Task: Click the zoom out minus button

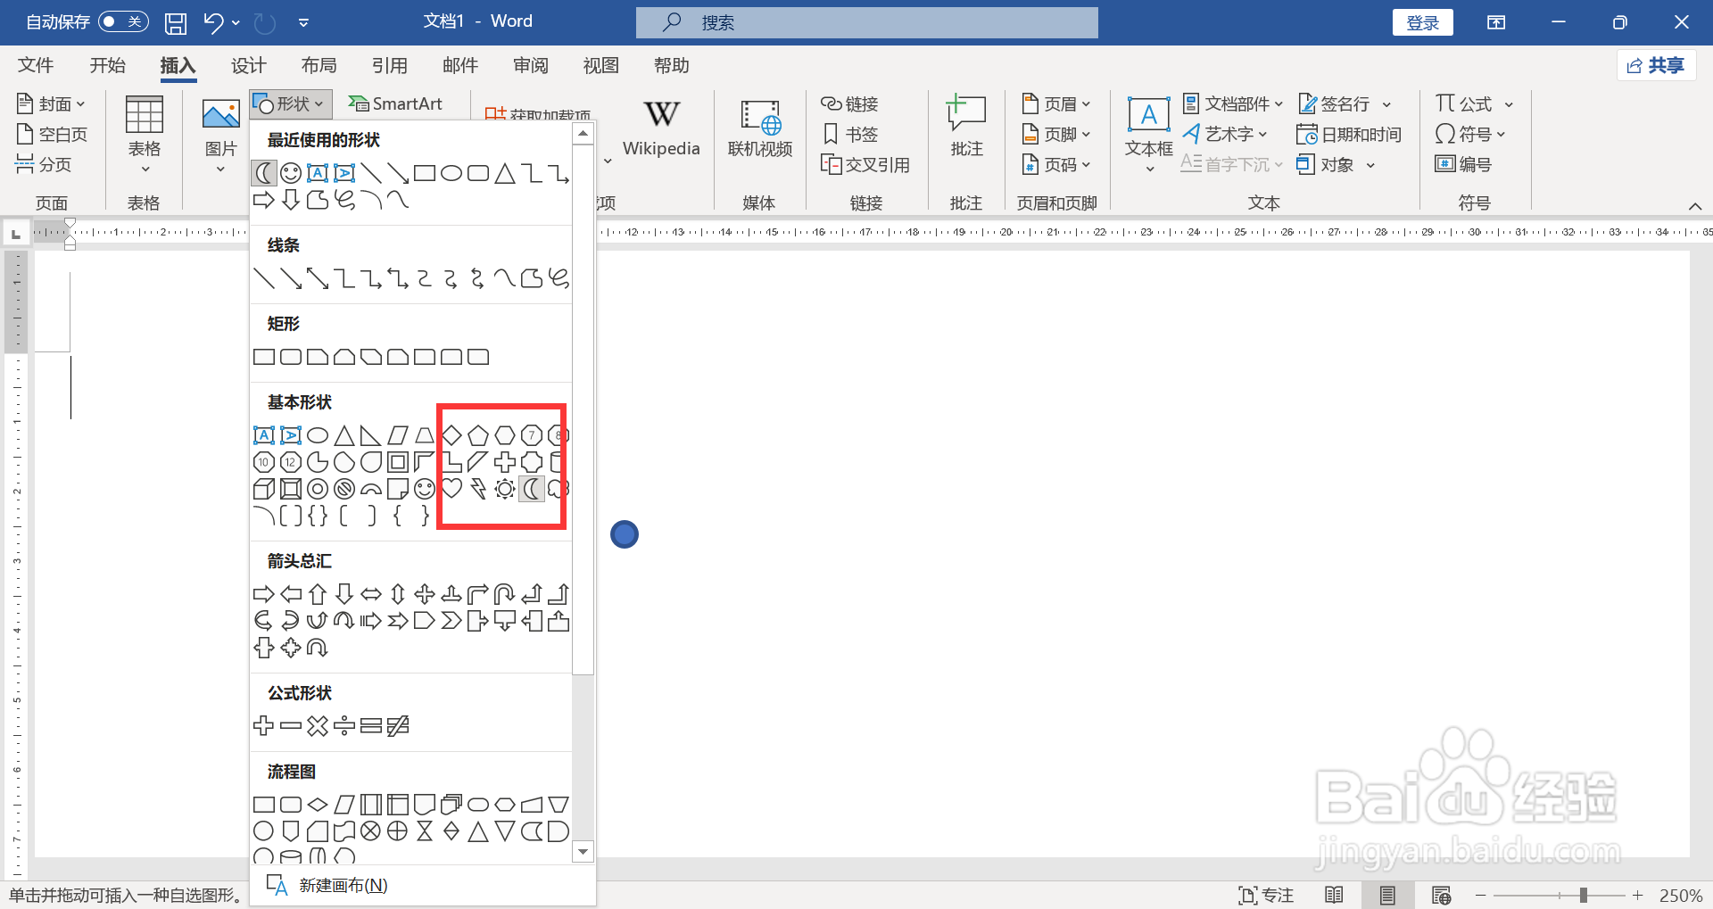Action: point(1481,895)
